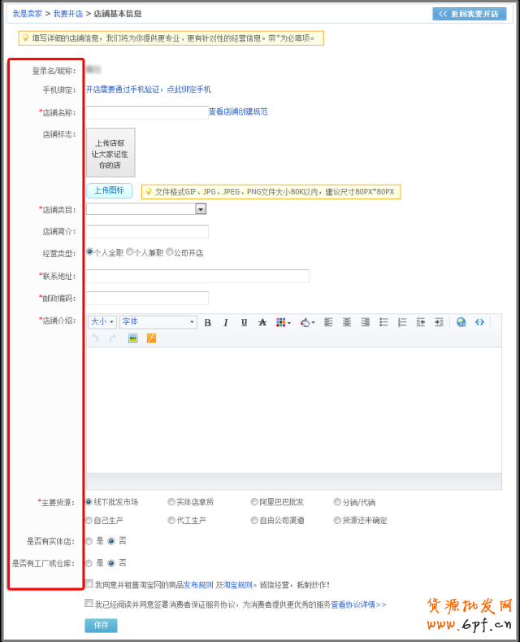Click the 保存 save button
Viewport: 520px width, 642px height.
pyautogui.click(x=101, y=625)
